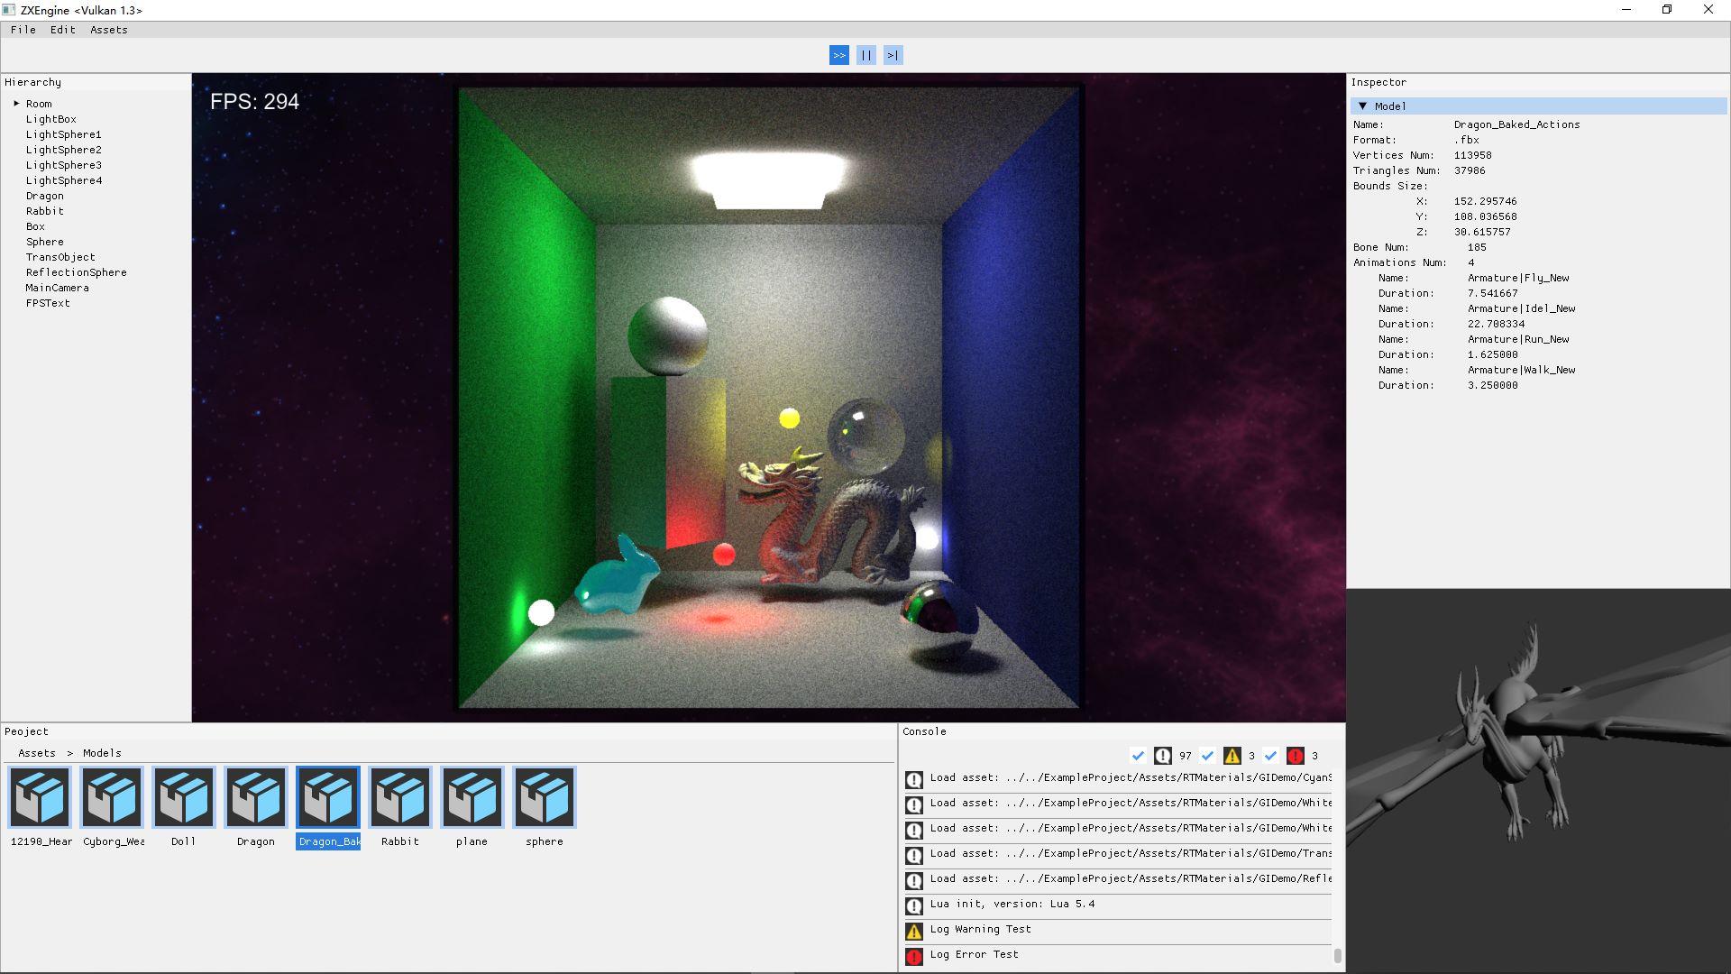Select the plane model asset icon

pyautogui.click(x=472, y=797)
